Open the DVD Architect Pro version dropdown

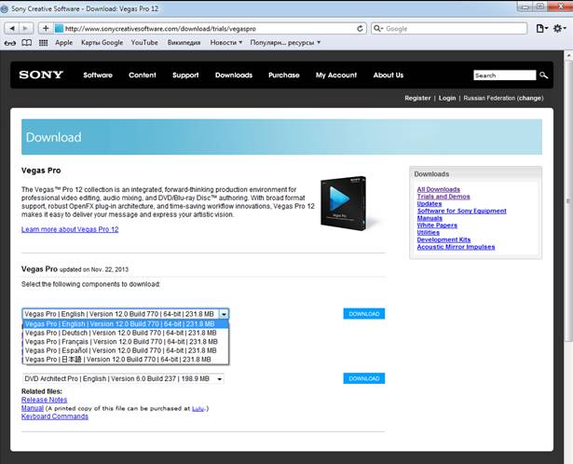(x=123, y=379)
